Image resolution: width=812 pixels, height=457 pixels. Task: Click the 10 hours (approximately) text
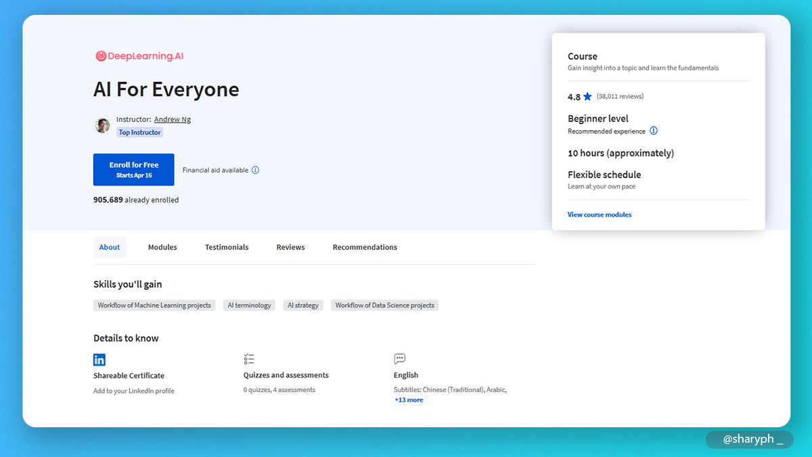click(621, 153)
